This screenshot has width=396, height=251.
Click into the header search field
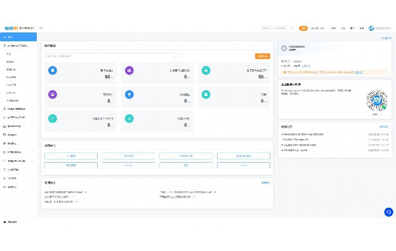pyautogui.click(x=277, y=28)
